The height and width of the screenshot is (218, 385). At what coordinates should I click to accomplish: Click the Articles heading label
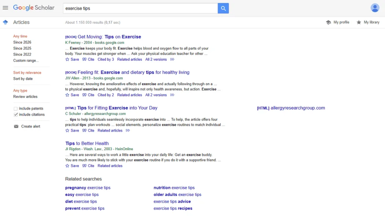21,22
